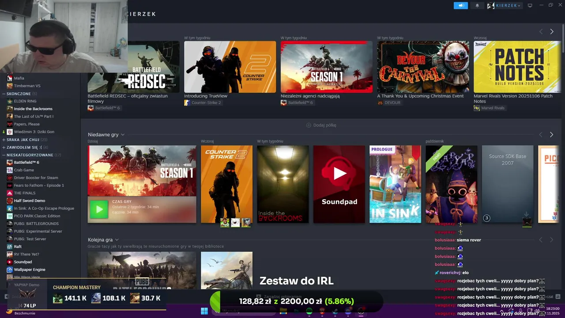Viewport: 565px width, 318px height.
Task: Open the Devour Carnival news card
Action: point(423,67)
